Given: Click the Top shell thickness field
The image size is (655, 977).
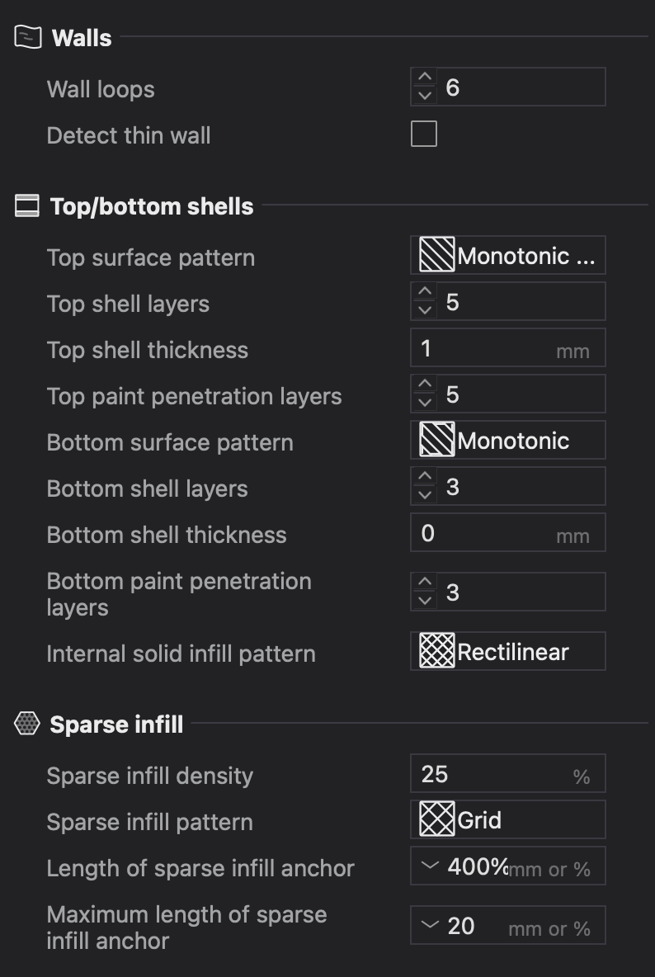Looking at the screenshot, I should 508,347.
